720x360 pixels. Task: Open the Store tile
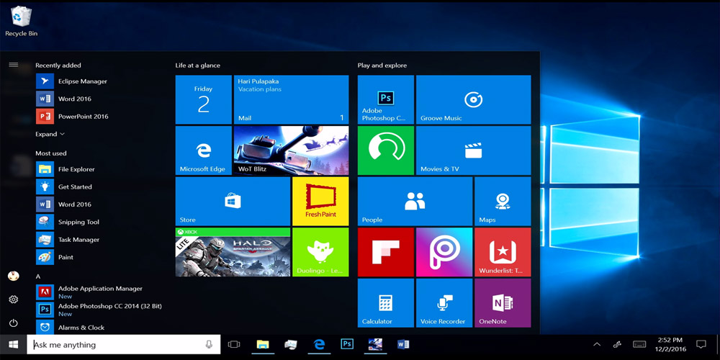click(233, 202)
